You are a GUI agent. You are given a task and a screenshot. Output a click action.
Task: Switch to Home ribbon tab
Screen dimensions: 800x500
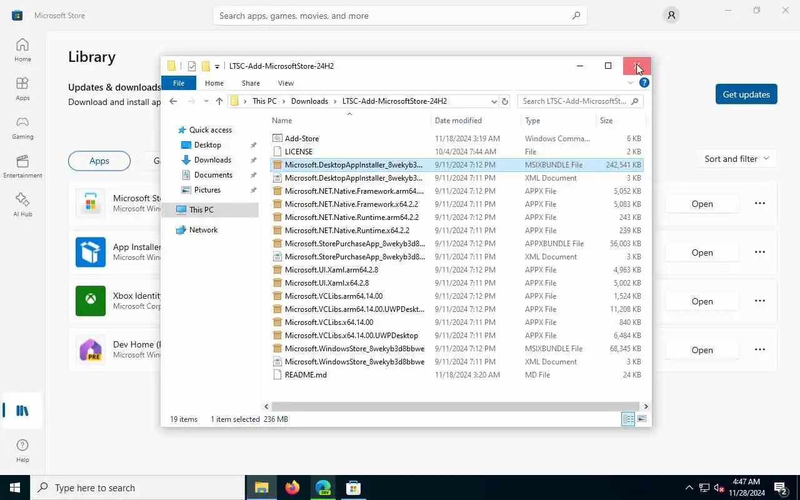pos(214,82)
